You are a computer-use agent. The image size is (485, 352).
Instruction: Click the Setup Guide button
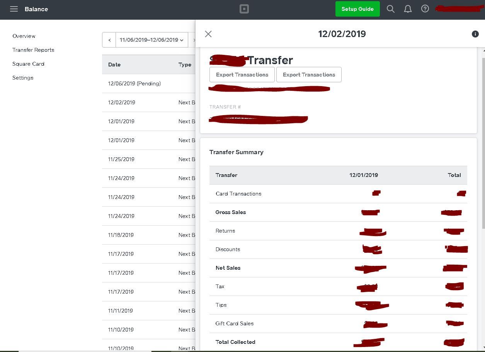[357, 9]
